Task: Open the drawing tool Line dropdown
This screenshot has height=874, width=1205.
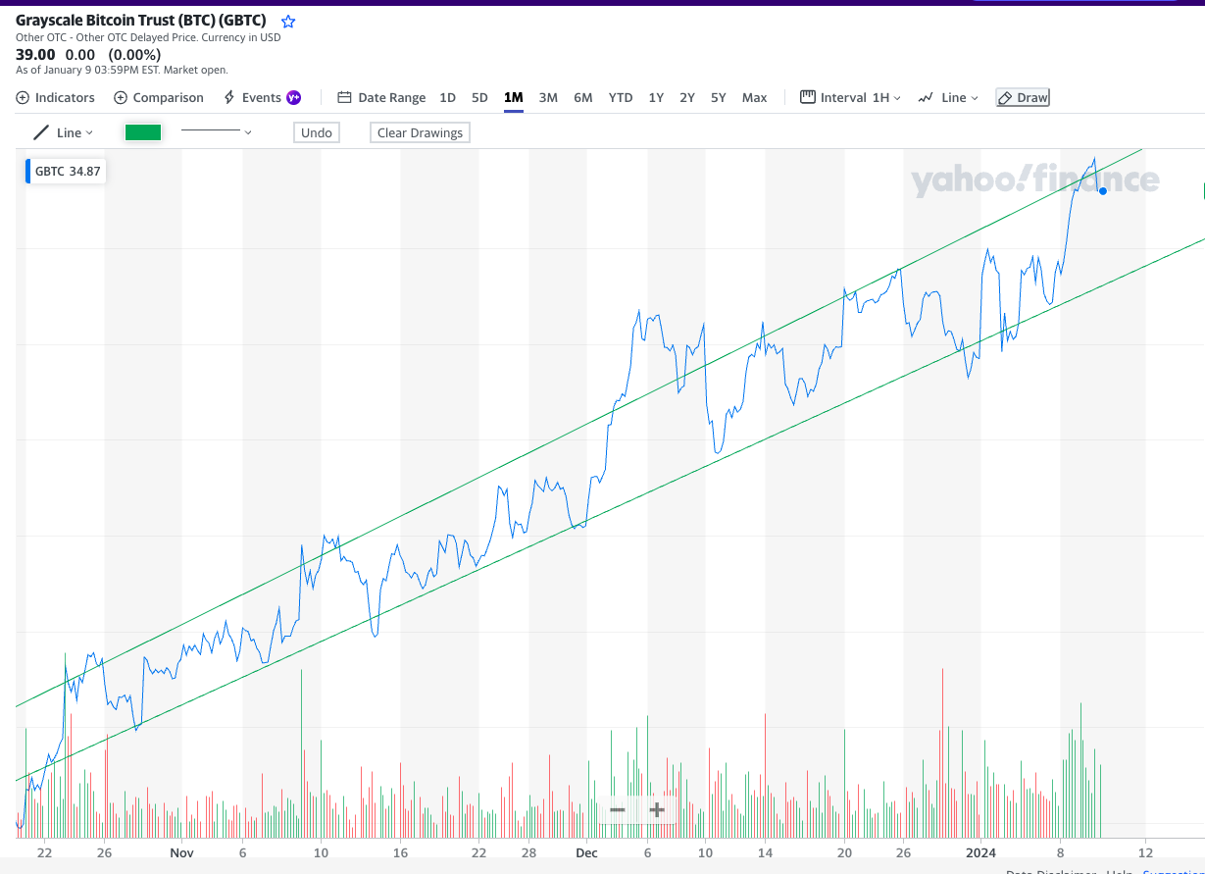Action: pos(64,132)
